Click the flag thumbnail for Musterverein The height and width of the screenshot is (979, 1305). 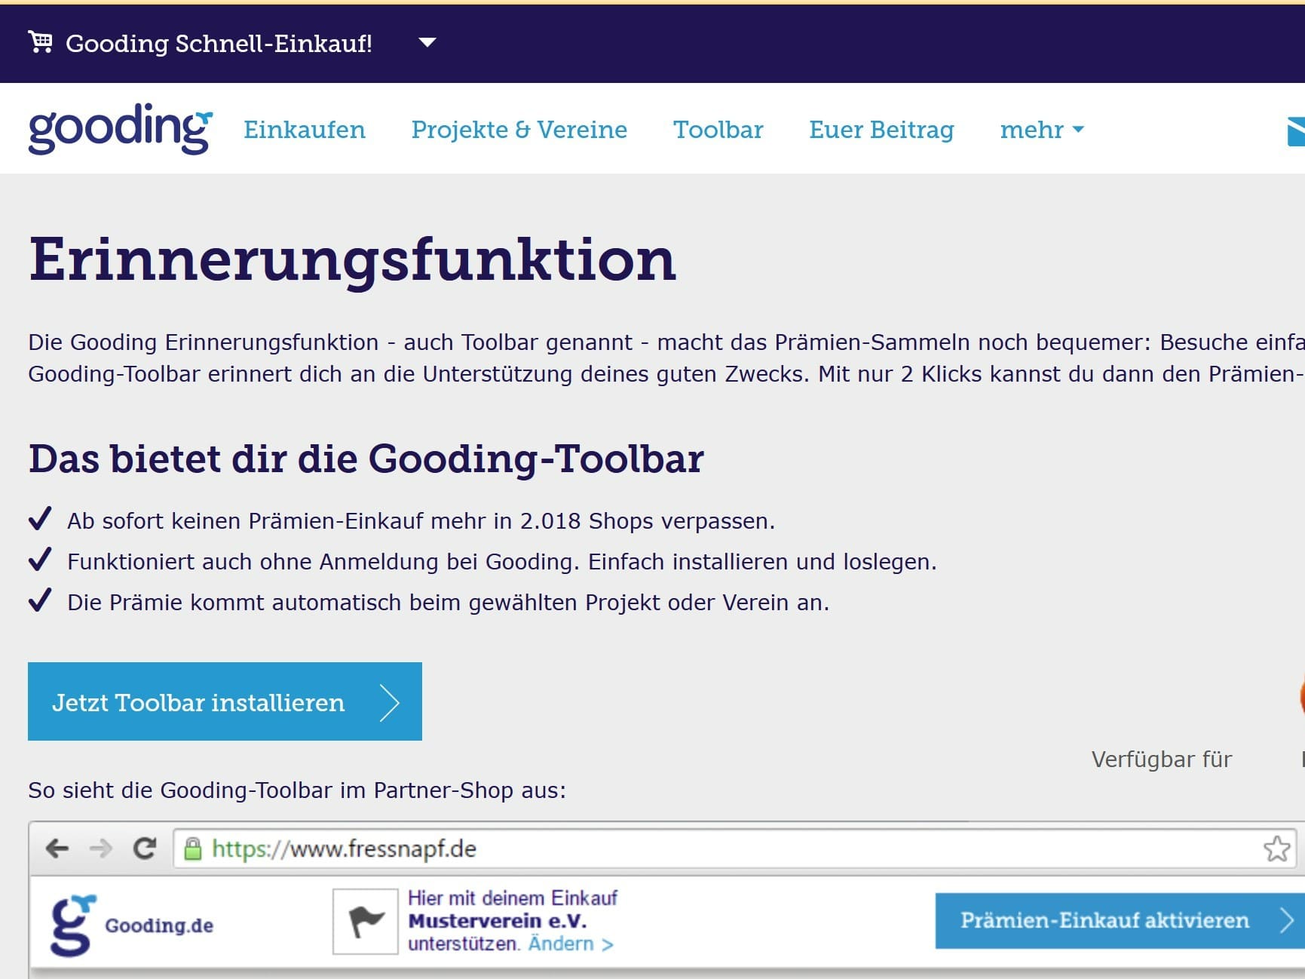point(366,921)
